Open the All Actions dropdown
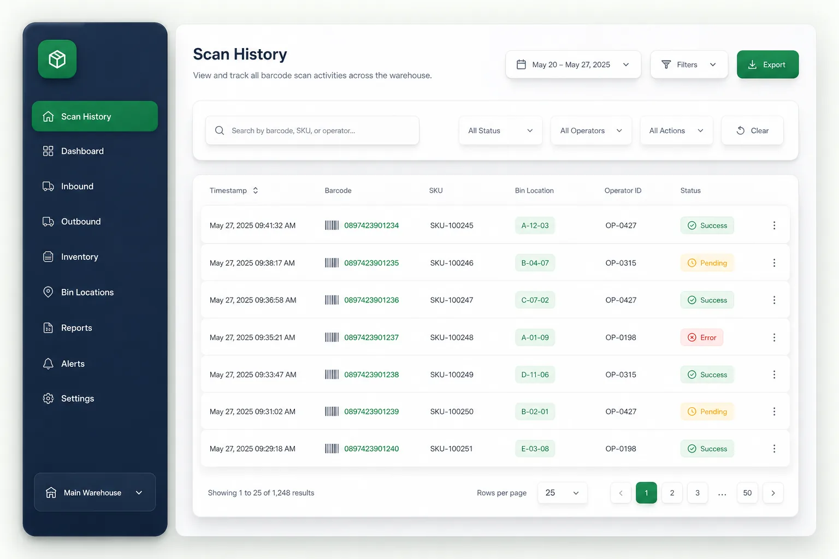This screenshot has height=559, width=839. click(676, 130)
